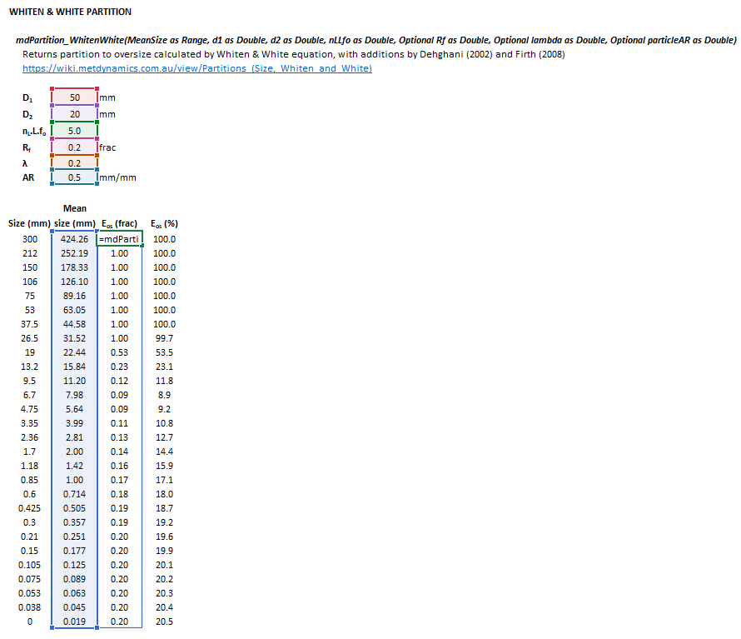Select the mean size cell 424.26

click(73, 239)
